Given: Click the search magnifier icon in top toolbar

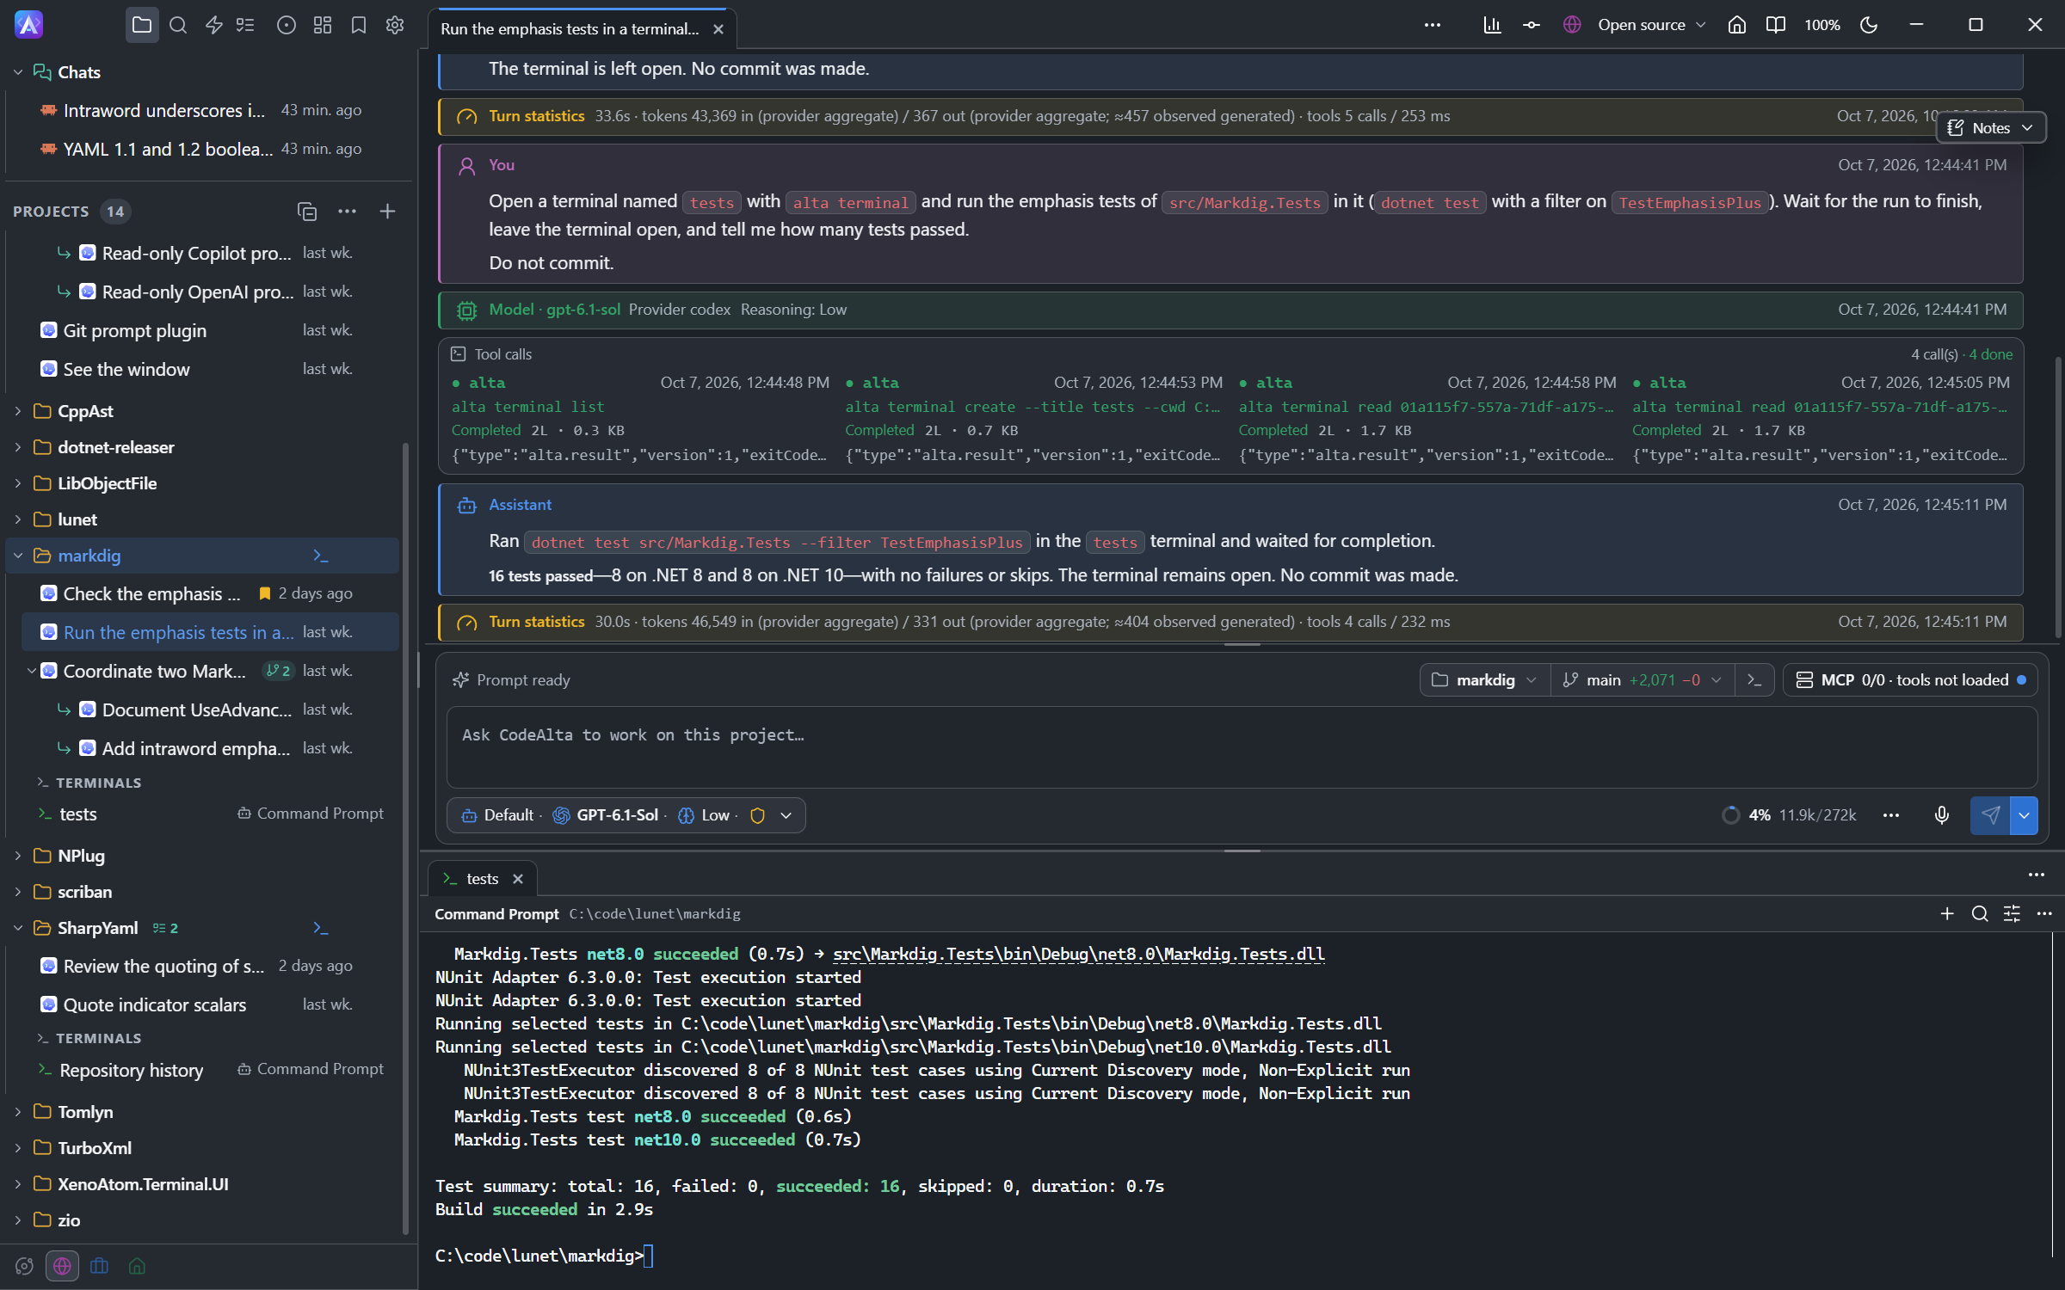Looking at the screenshot, I should tap(178, 26).
